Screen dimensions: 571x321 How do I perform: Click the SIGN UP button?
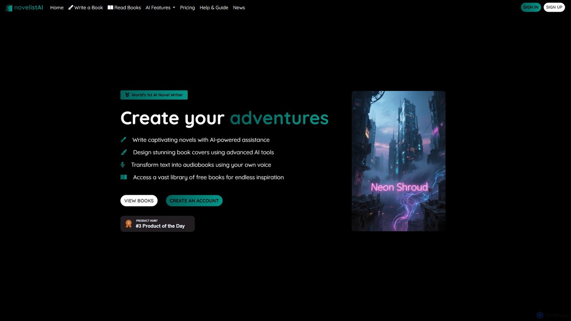554,7
